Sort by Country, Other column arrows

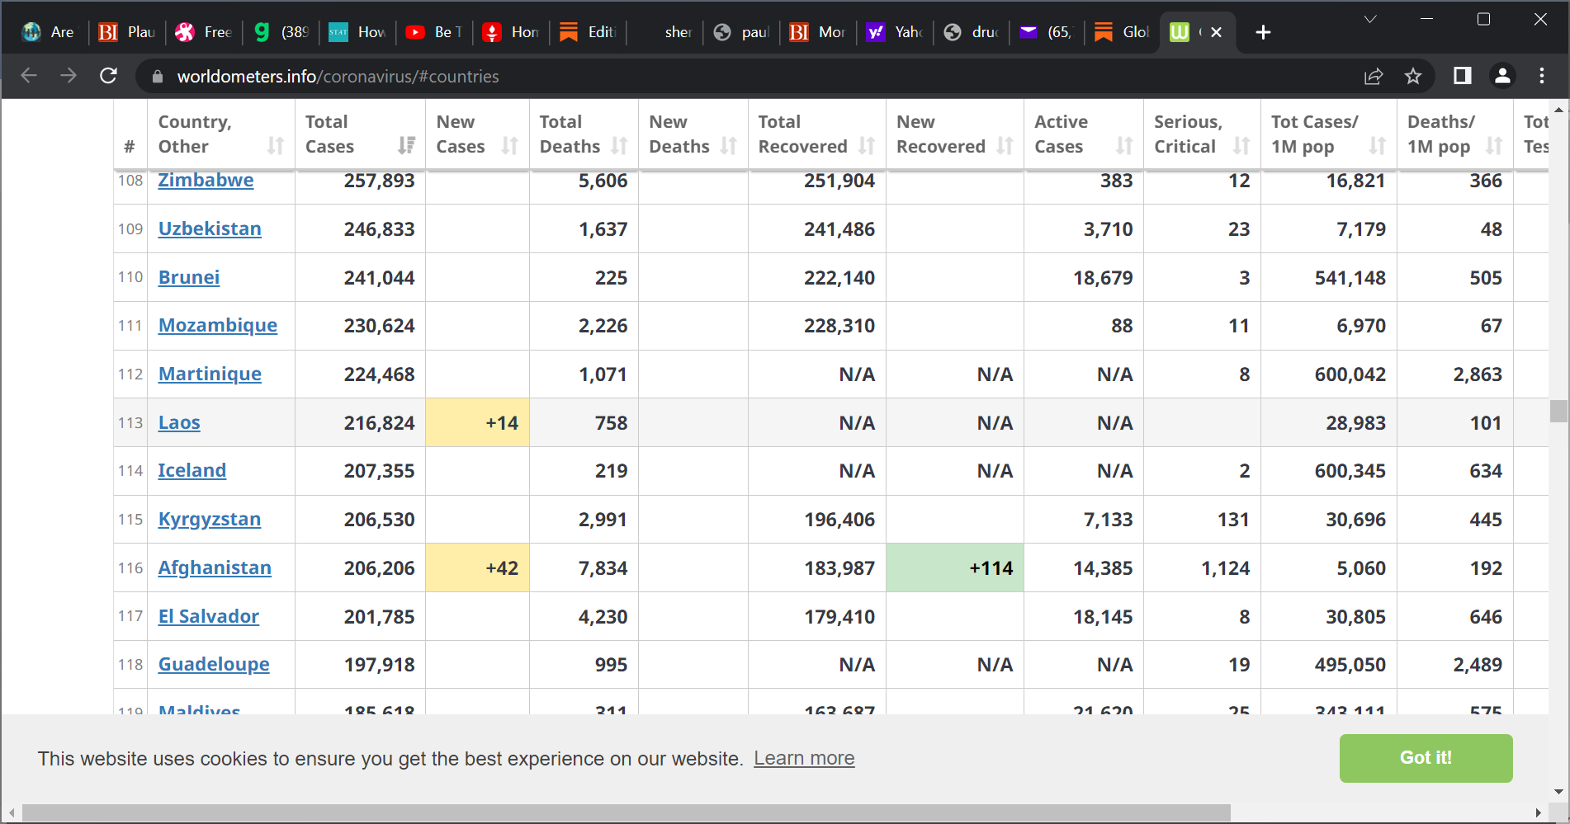(x=275, y=146)
